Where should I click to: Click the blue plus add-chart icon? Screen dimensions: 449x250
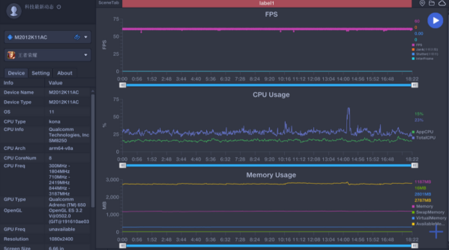[x=436, y=231]
